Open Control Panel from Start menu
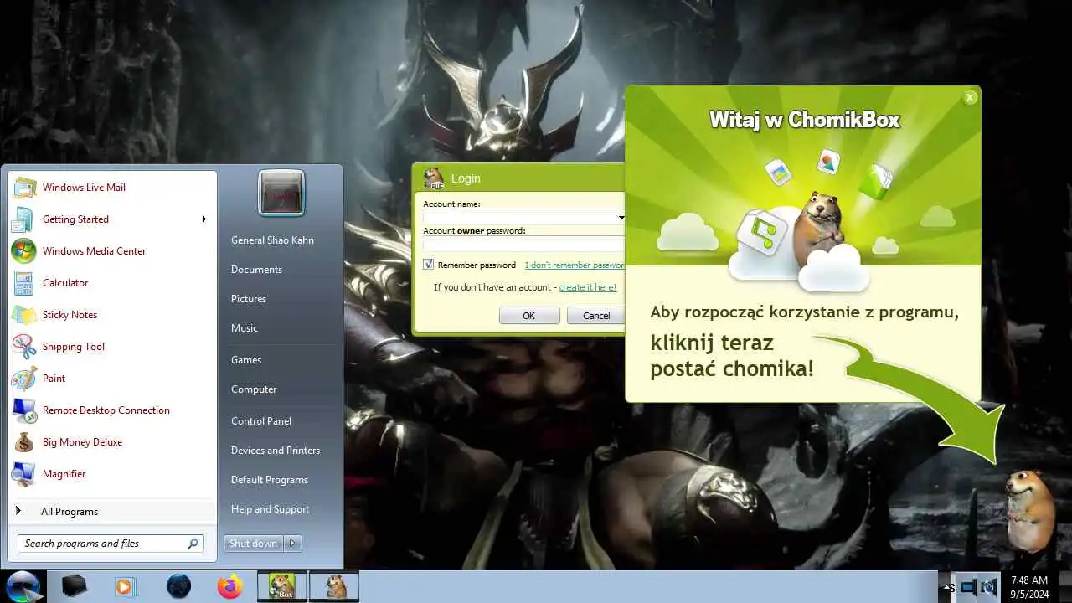Viewport: 1072px width, 603px height. [261, 421]
